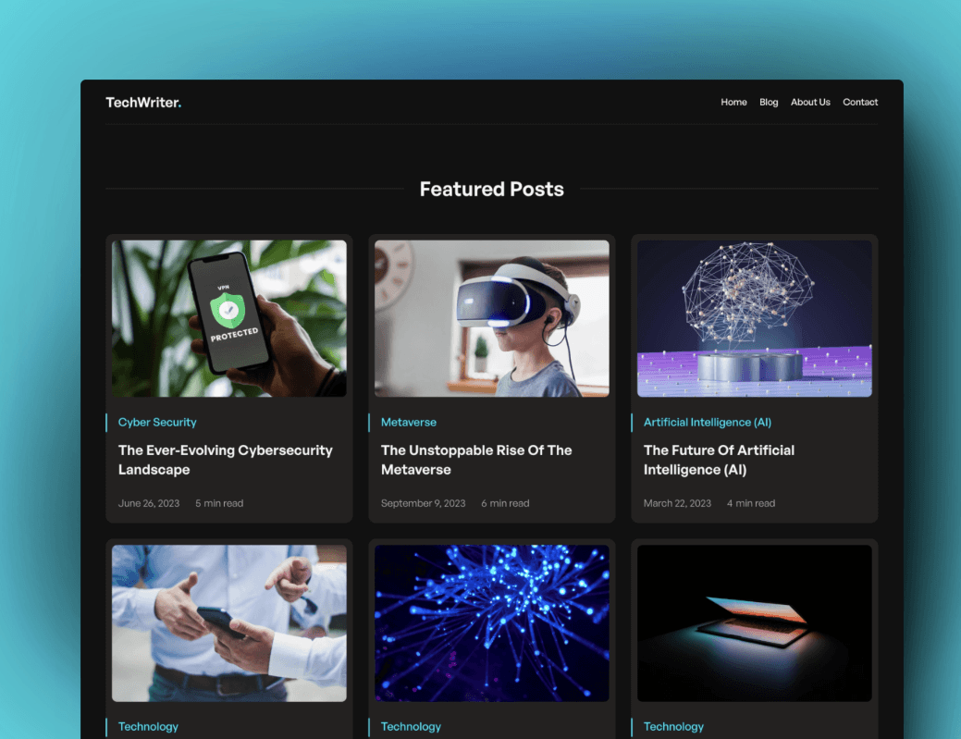Open The Future Of Artificial Intelligence post

(719, 460)
